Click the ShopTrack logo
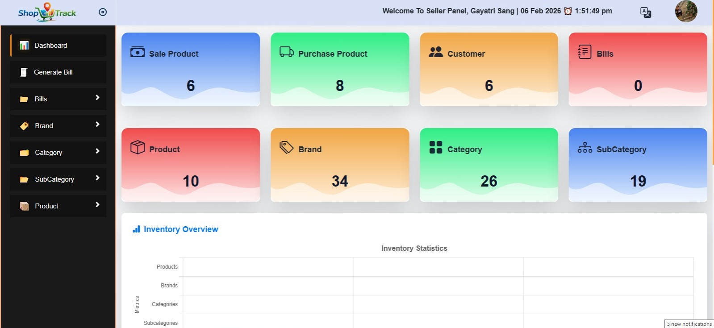The width and height of the screenshot is (714, 328). 47,12
